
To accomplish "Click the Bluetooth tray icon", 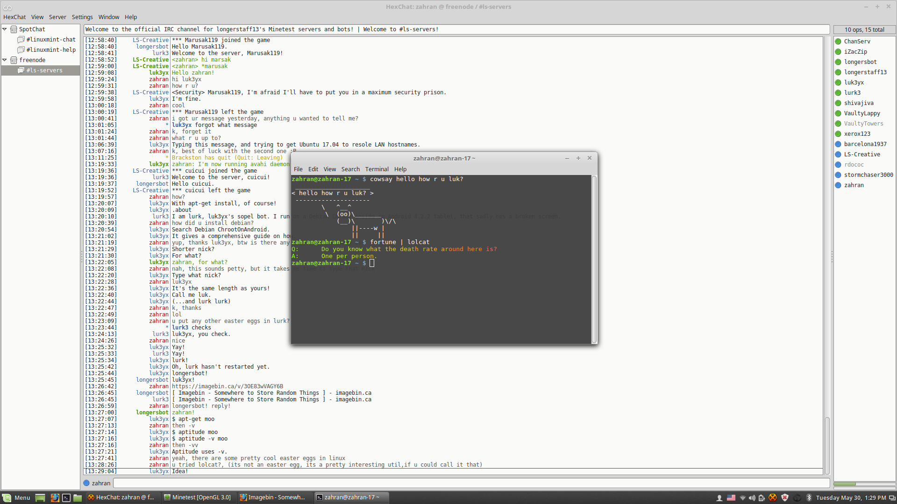I will click(809, 497).
